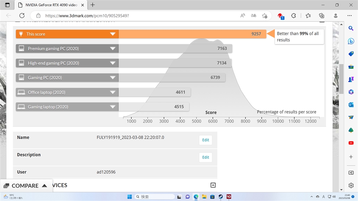The width and height of the screenshot is (358, 201).
Task: Close the NVIDIA GeForce RTX 4090 tab
Action: tap(83, 5)
